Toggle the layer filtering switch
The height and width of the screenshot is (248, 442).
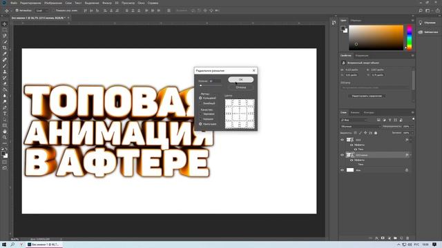click(413, 119)
